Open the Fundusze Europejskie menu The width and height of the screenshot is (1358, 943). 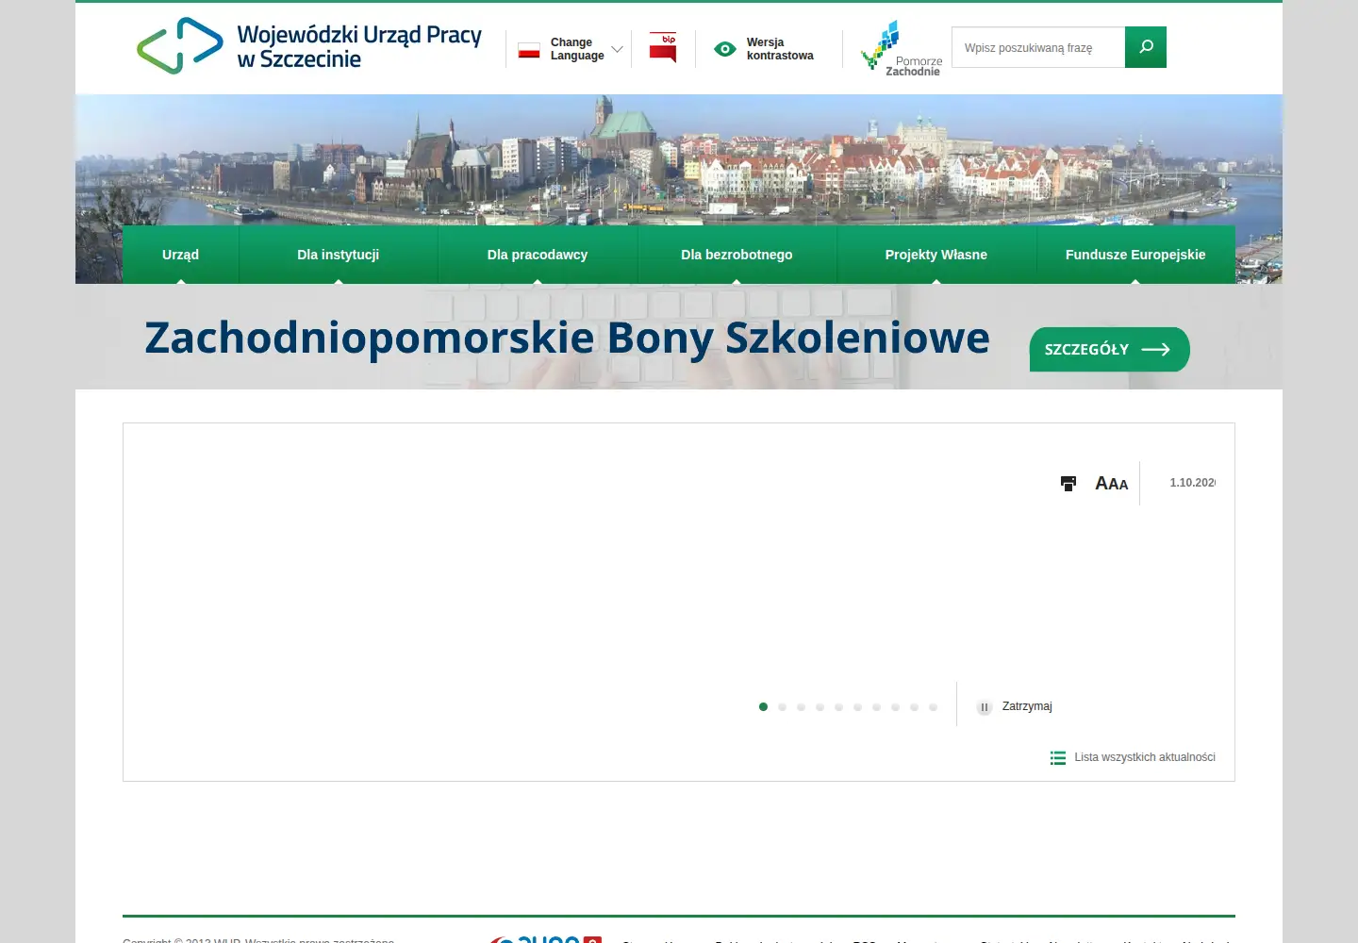[x=1135, y=255]
